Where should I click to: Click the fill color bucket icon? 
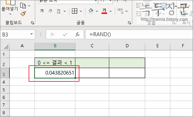coord(91,11)
